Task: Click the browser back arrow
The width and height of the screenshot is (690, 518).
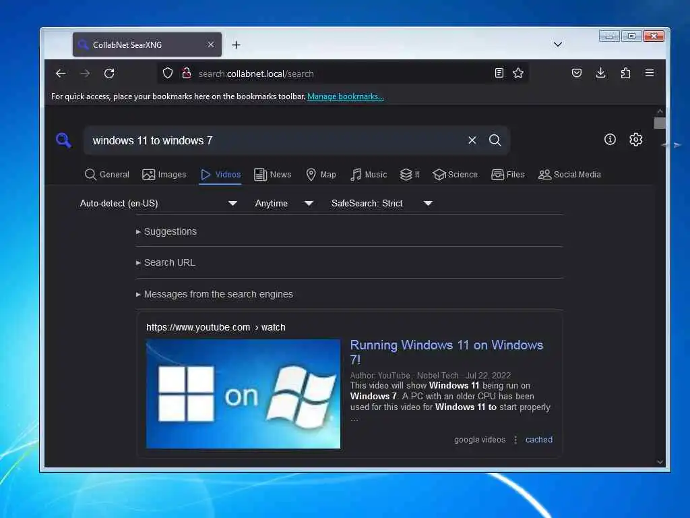Action: point(61,73)
